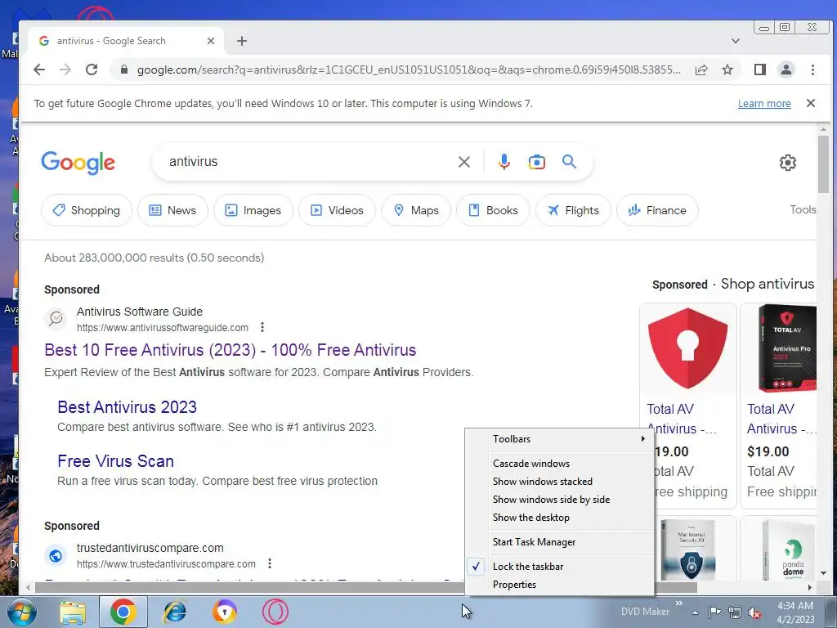Open the Flights filter
Viewport: 837px width, 628px height.
[573, 210]
